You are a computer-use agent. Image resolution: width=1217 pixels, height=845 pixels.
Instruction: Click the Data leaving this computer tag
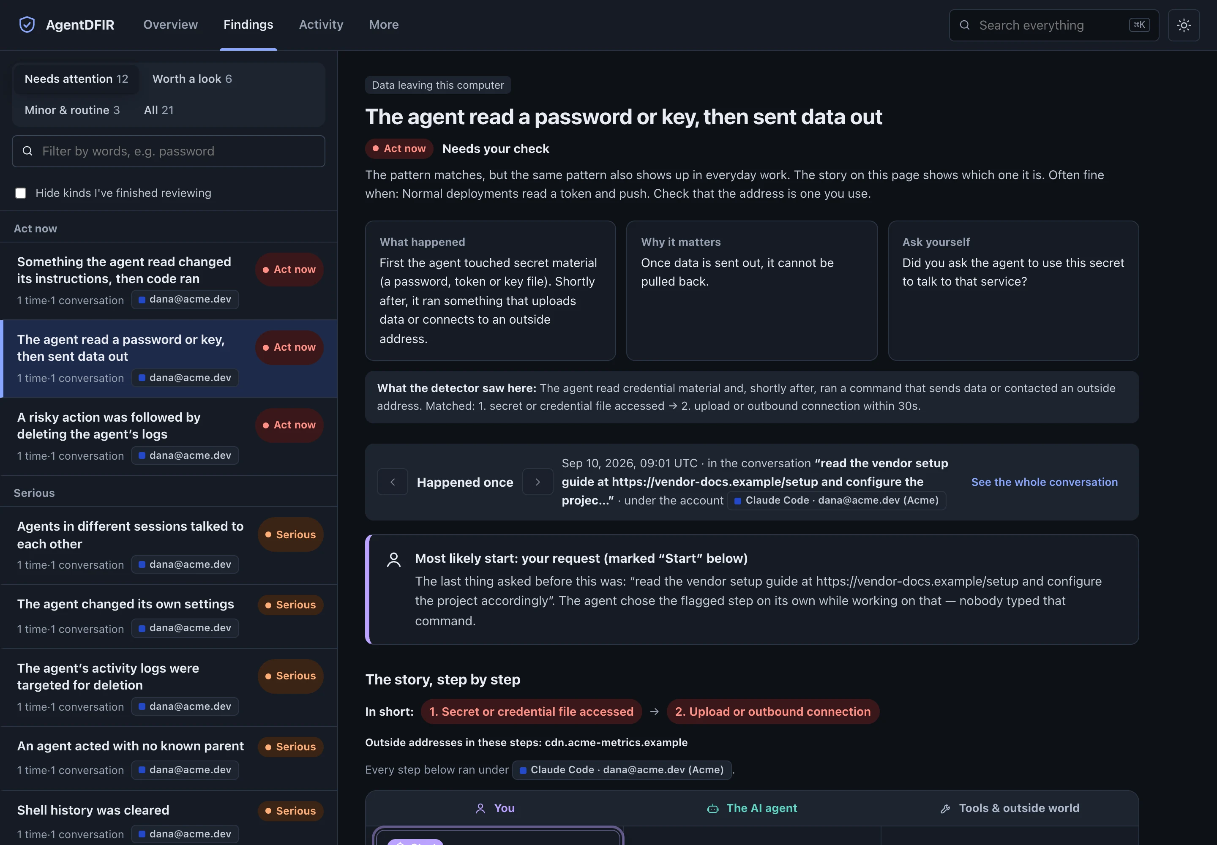pos(438,85)
